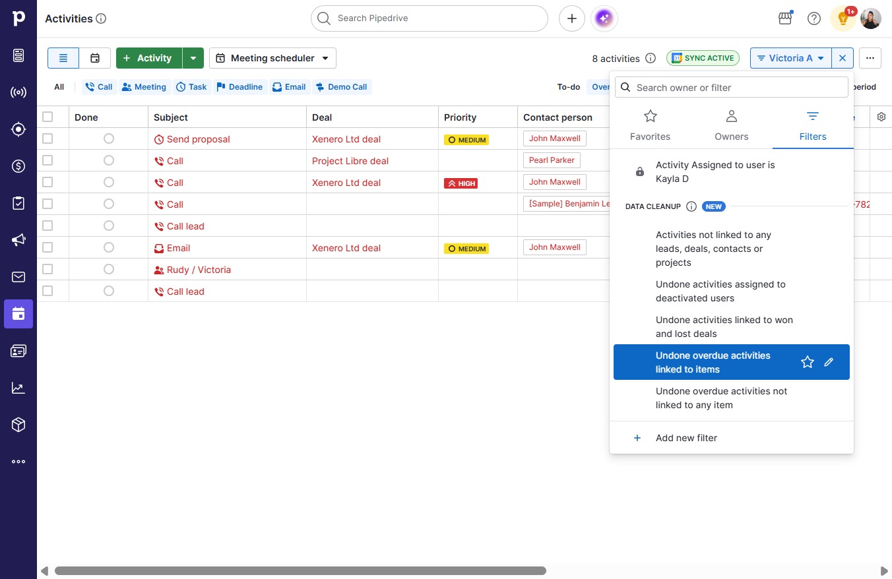Mark Send proposal as done

tap(109, 138)
